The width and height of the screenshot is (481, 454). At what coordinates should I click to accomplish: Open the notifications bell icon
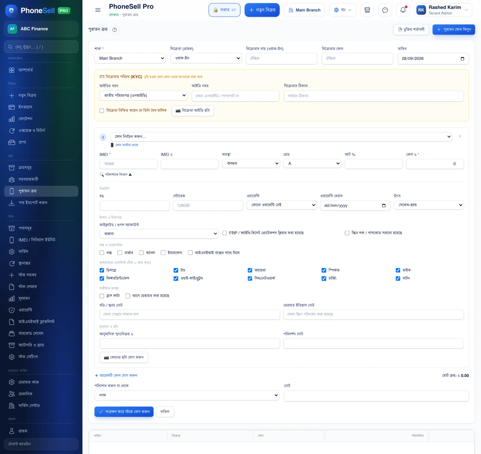point(403,10)
